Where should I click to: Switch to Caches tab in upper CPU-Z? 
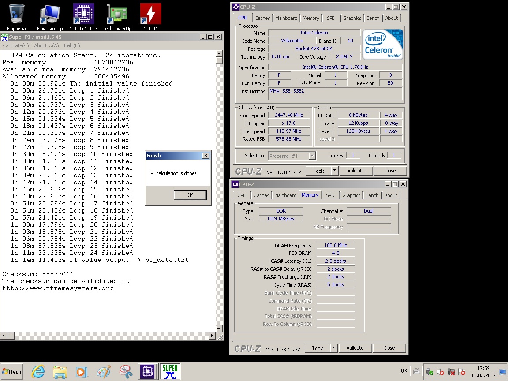262,18
